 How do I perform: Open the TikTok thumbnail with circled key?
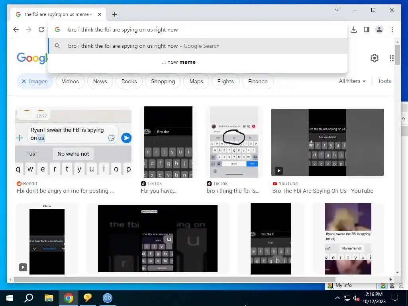pos(234,142)
